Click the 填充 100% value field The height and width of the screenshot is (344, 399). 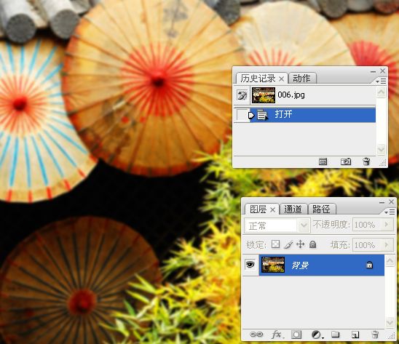(368, 245)
